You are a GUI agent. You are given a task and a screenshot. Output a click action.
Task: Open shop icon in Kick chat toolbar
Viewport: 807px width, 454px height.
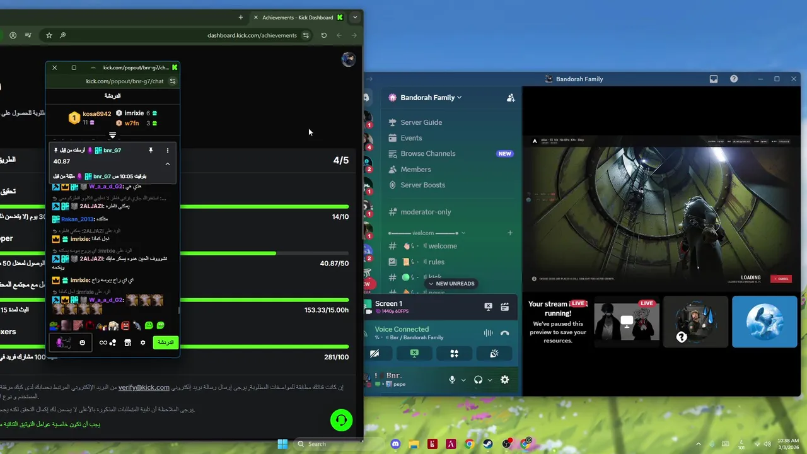(127, 342)
